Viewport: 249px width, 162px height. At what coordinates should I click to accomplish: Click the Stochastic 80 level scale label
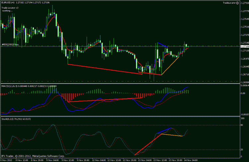pos(242,125)
